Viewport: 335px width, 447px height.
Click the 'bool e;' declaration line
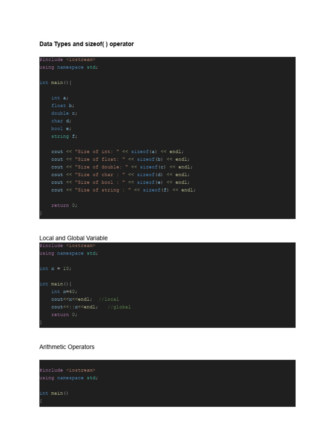(62, 129)
